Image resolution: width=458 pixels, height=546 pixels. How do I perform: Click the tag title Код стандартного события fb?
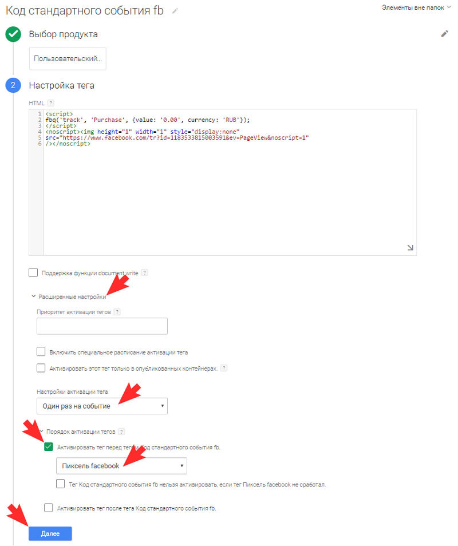(x=85, y=11)
